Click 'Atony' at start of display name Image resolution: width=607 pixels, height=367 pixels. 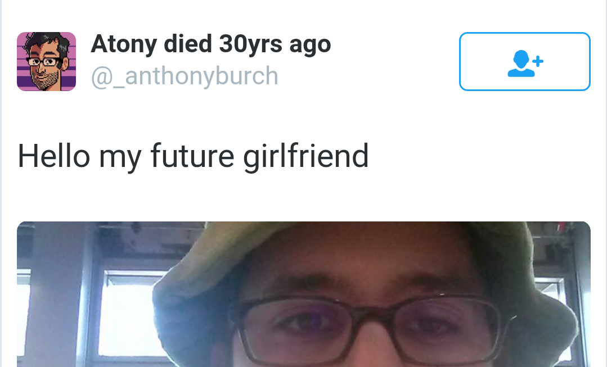pos(124,44)
